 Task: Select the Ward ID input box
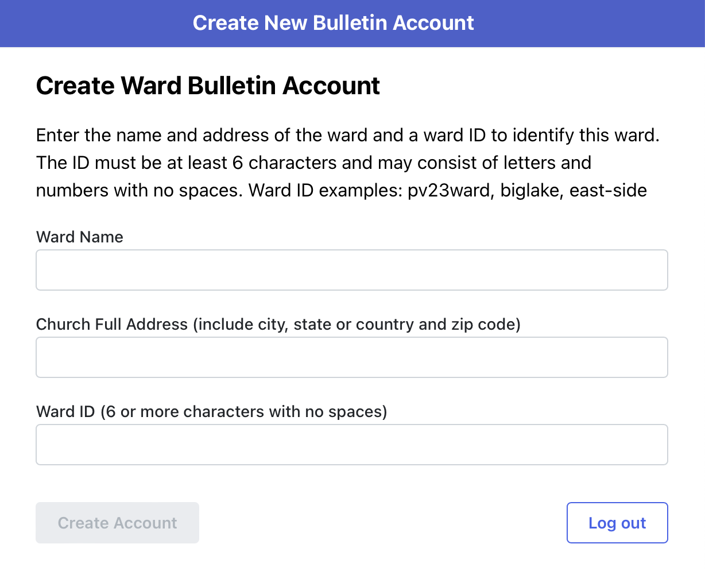351,444
